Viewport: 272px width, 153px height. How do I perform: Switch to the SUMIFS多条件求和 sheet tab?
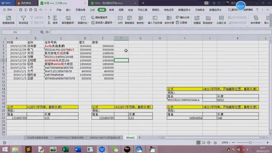[38, 137]
